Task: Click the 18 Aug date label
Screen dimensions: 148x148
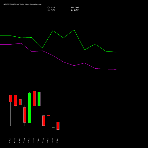Action: [x=43, y=141]
